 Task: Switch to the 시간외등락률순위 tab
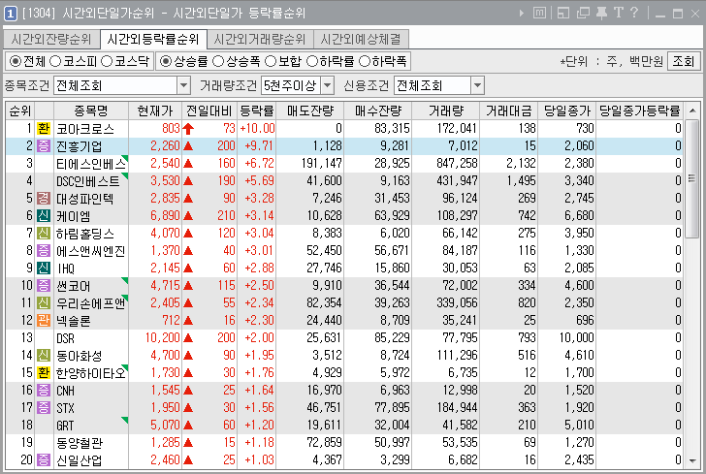tap(153, 40)
